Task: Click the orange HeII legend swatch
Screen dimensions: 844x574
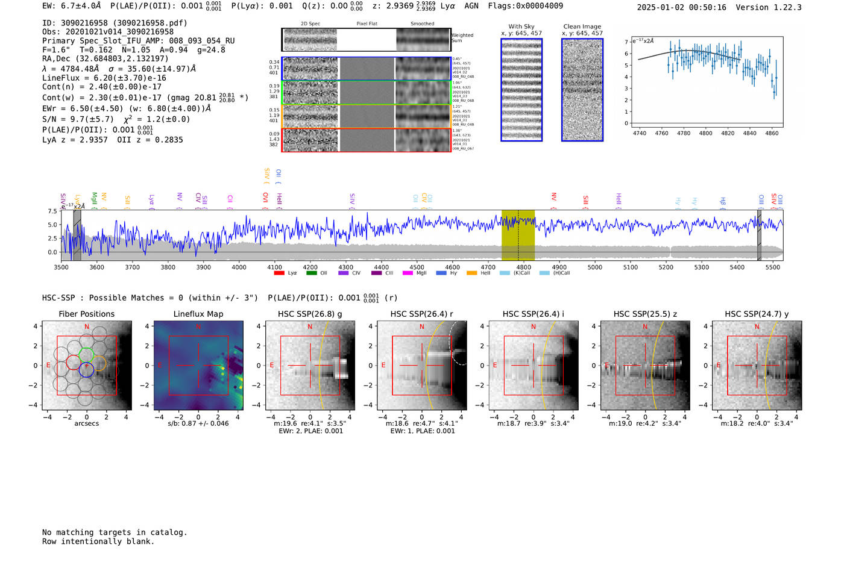Action: coord(471,273)
